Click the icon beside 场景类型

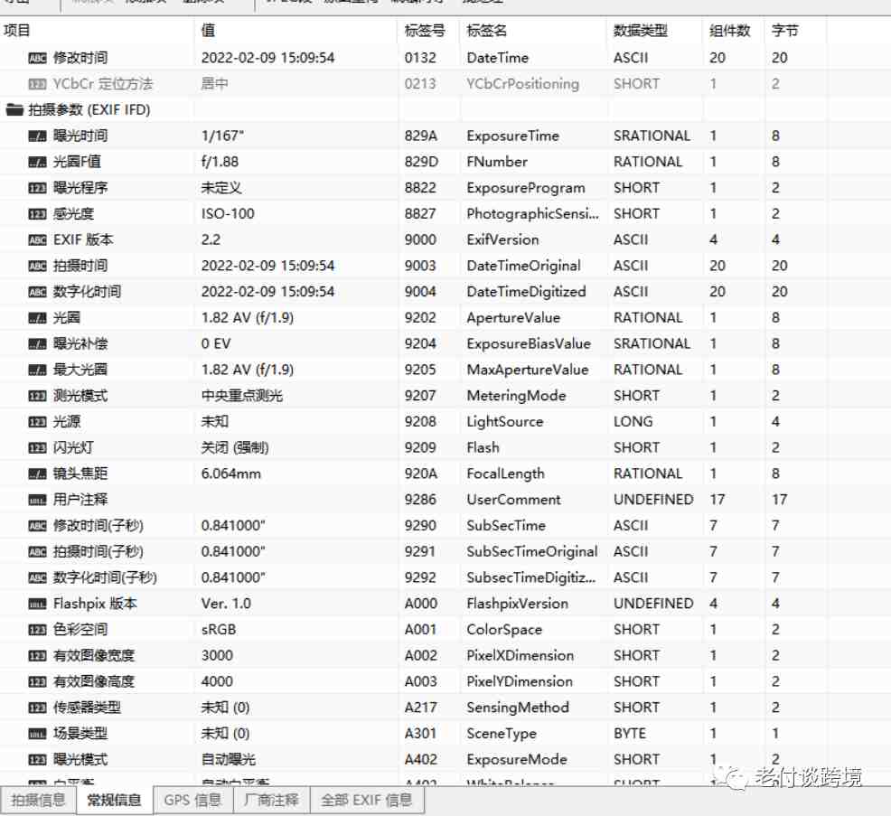[38, 734]
